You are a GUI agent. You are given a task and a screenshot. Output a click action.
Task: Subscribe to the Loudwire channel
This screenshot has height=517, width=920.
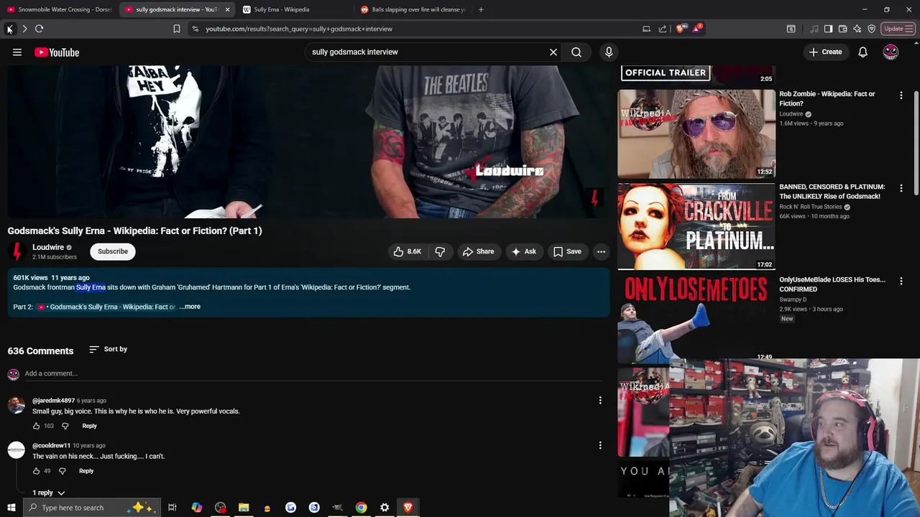113,251
